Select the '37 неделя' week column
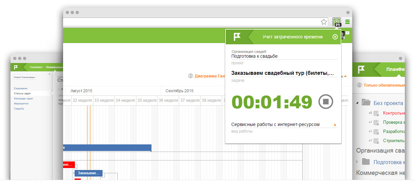This screenshot has height=190, width=415. click(x=190, y=100)
